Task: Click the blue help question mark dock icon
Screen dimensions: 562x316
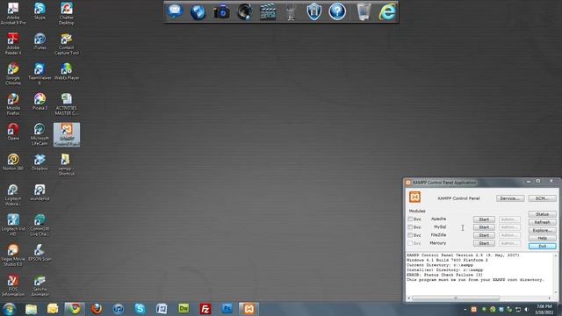Action: coord(337,11)
